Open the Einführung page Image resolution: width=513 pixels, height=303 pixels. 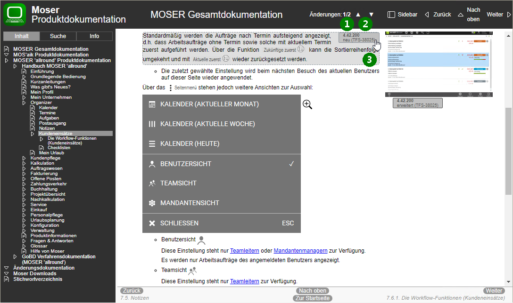tap(42, 72)
